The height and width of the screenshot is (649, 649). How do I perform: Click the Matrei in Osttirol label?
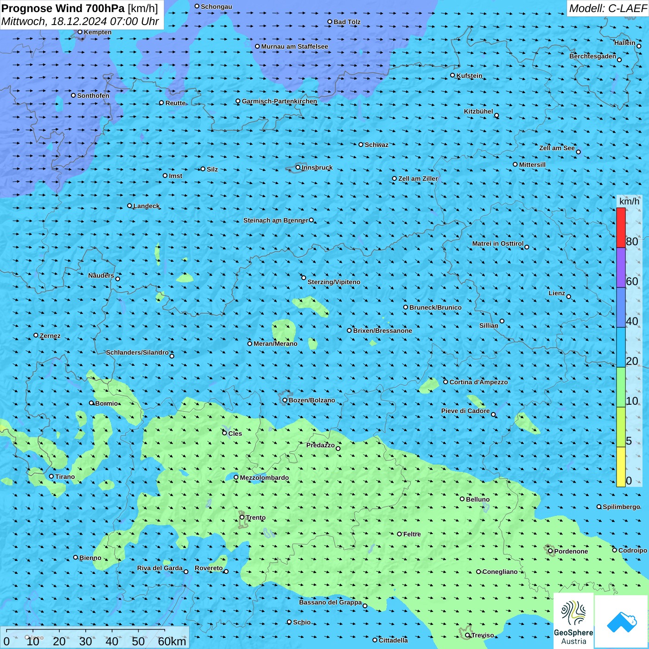(x=497, y=243)
